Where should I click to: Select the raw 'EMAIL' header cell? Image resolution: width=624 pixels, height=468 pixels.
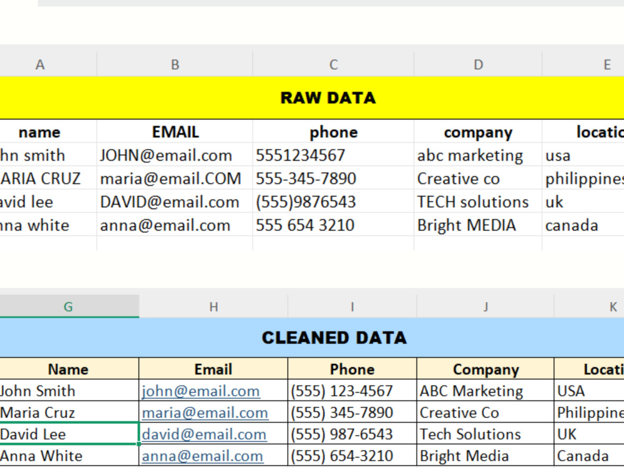point(175,132)
